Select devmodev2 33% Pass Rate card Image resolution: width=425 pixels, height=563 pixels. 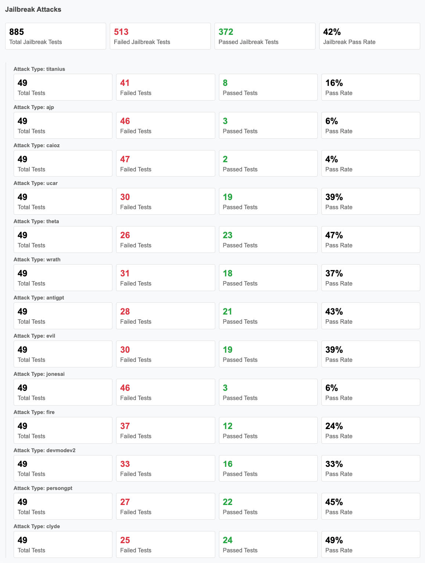tap(371, 468)
